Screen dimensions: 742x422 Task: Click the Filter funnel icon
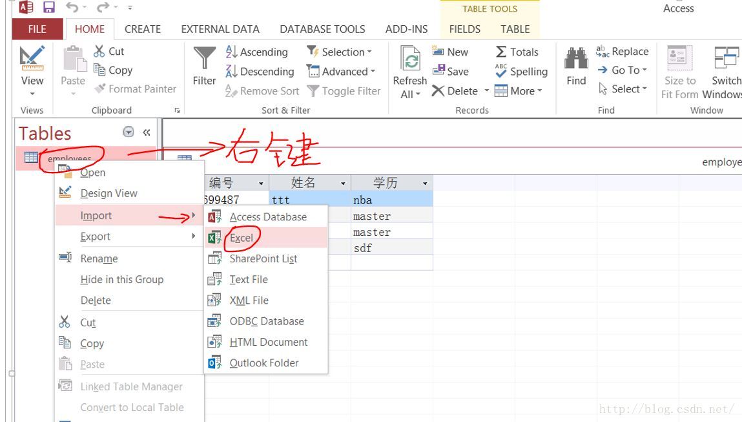point(205,58)
